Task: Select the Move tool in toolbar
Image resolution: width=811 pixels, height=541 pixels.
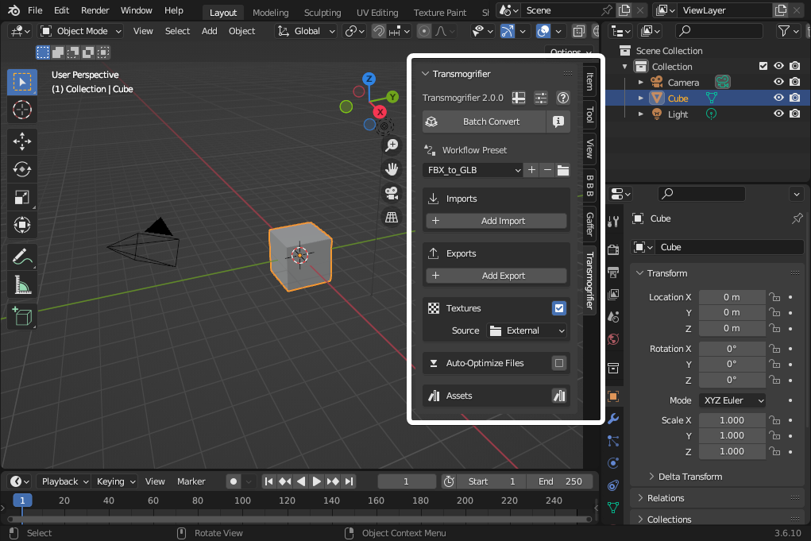Action: 22,141
